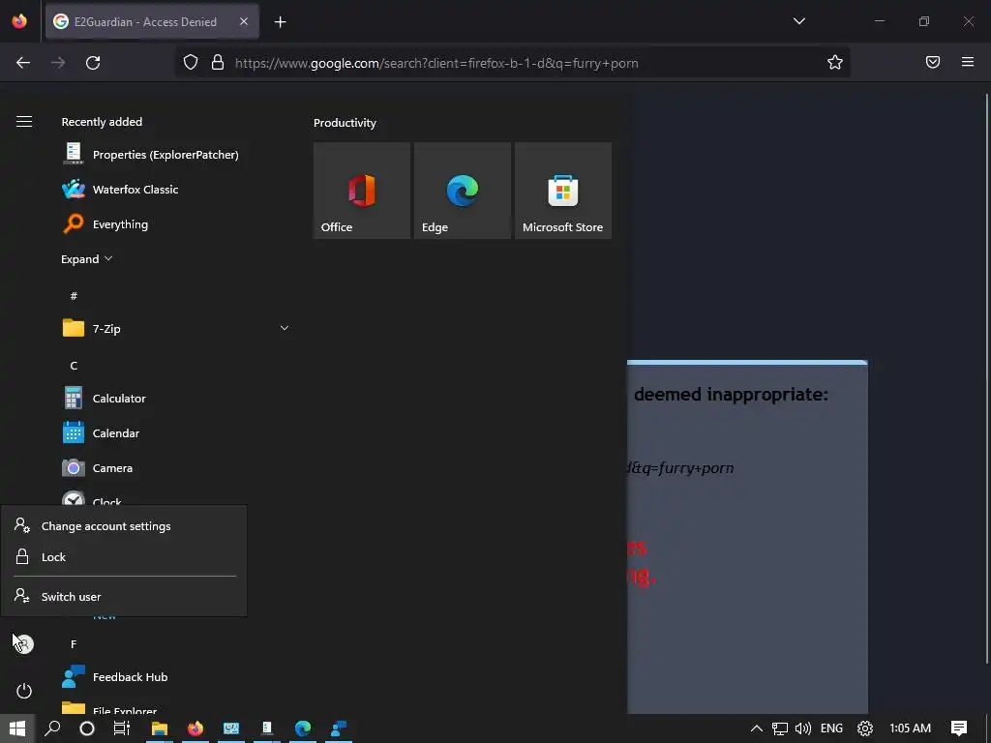
Task: Open the 7-Zip folder entry
Action: click(177, 329)
